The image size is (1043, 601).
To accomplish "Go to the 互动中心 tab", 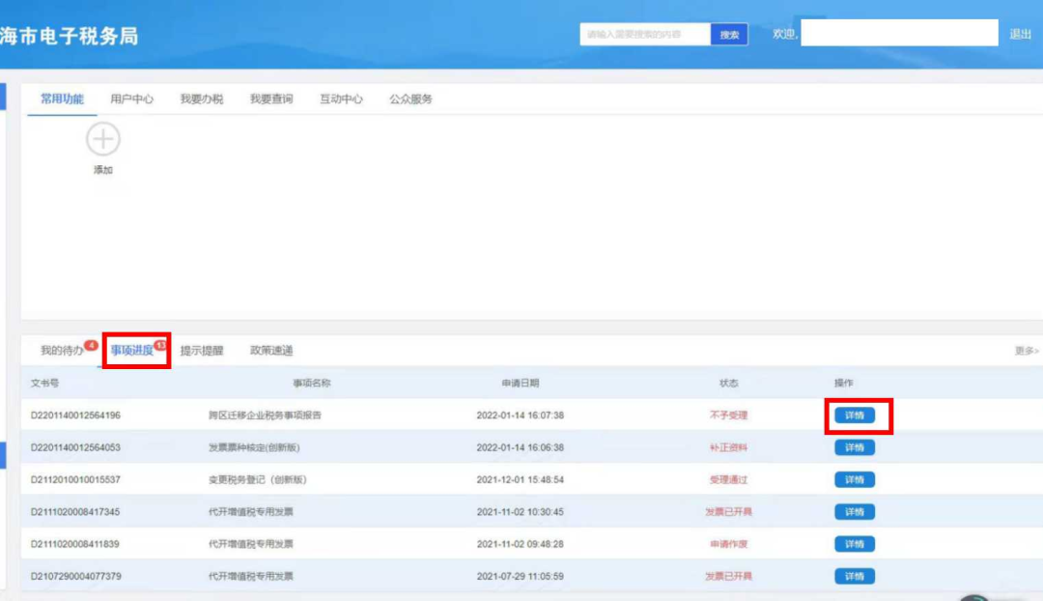I will pos(341,99).
